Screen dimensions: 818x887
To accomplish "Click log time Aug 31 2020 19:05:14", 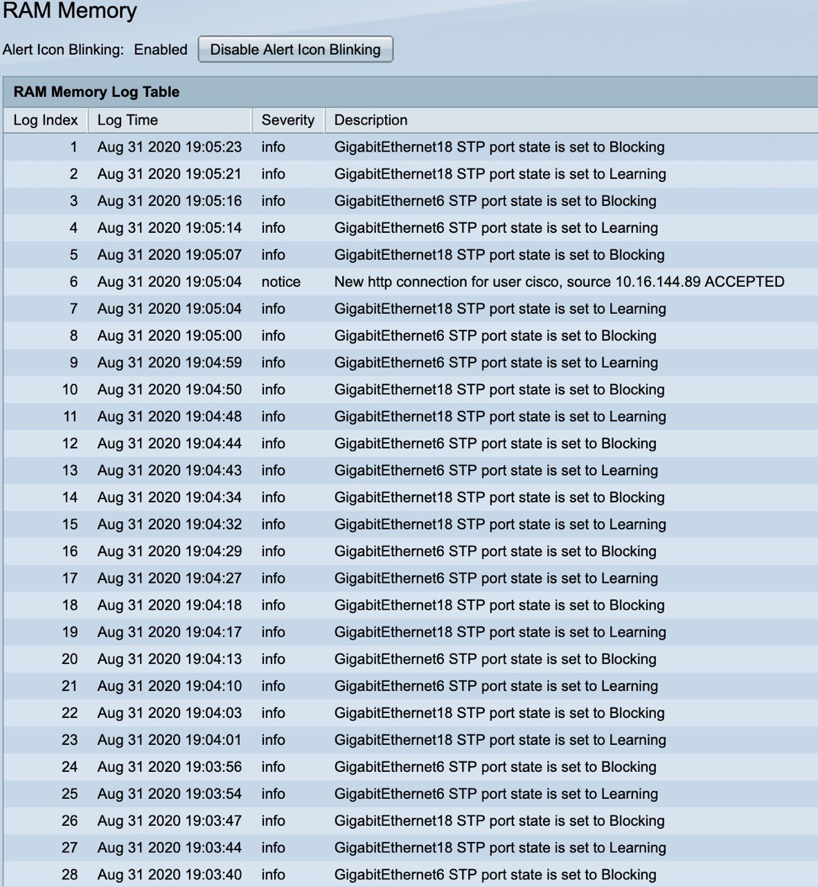I will point(170,228).
